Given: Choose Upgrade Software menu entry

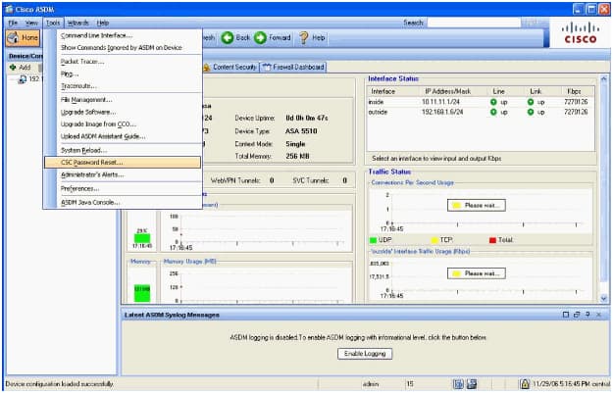Looking at the screenshot, I should click(123, 112).
